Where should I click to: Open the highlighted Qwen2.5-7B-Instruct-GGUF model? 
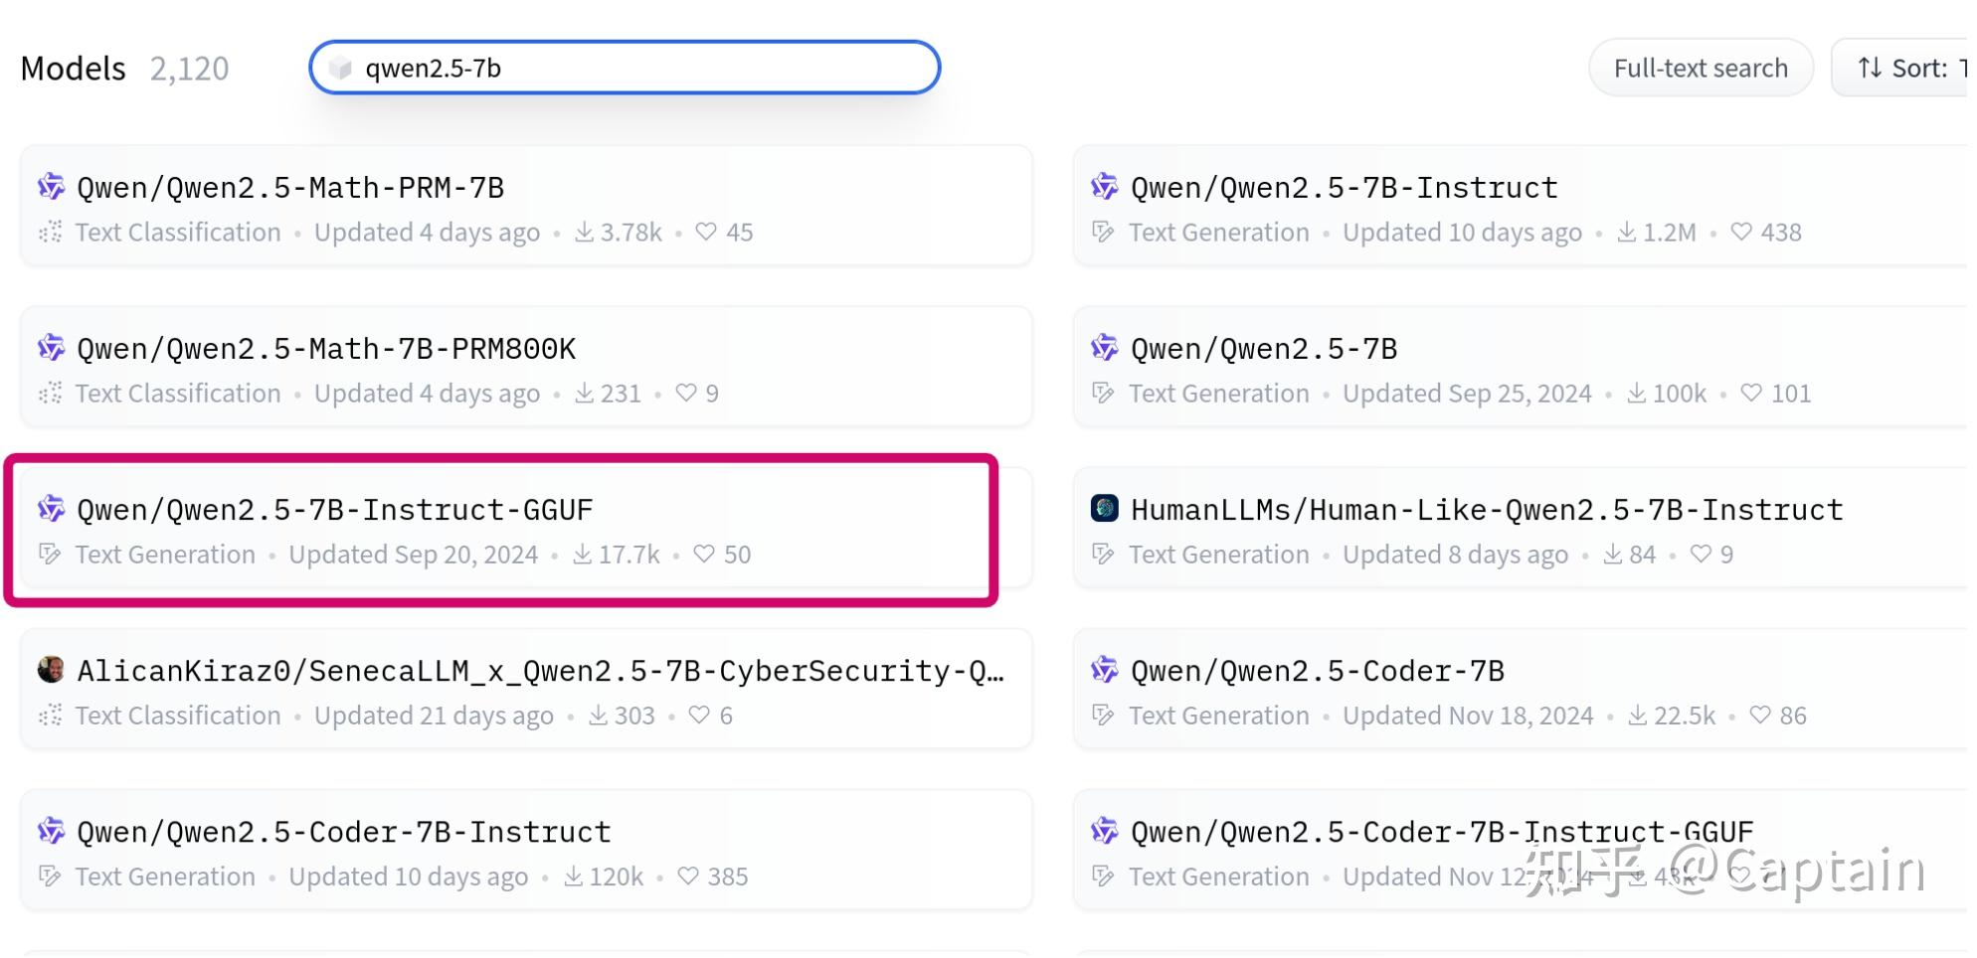335,509
